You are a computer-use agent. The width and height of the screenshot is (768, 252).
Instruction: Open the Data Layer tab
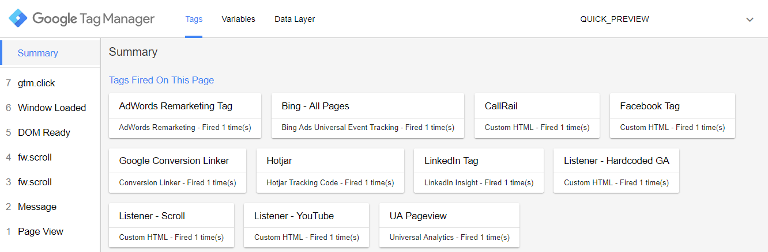tap(295, 19)
